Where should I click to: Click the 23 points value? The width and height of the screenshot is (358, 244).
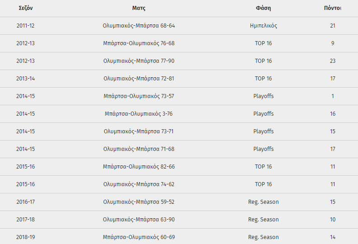tap(333, 61)
